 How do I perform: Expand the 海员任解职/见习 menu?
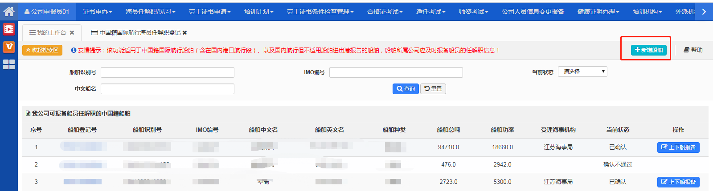pyautogui.click(x=150, y=12)
